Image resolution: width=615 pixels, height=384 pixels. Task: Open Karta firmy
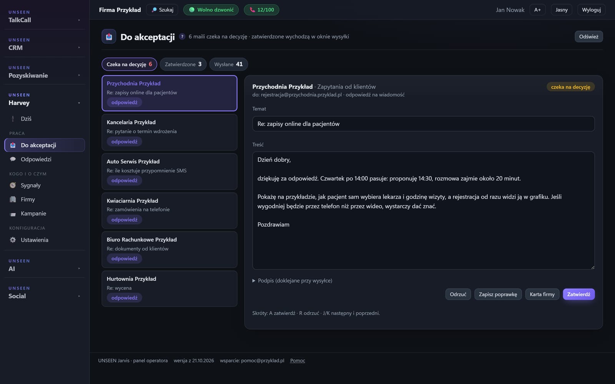pos(542,294)
